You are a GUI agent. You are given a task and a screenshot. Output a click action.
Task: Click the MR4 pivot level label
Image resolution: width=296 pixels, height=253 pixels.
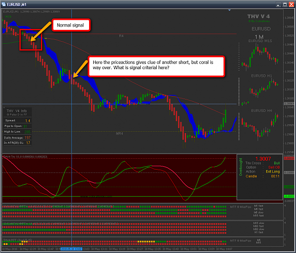pos(119,134)
